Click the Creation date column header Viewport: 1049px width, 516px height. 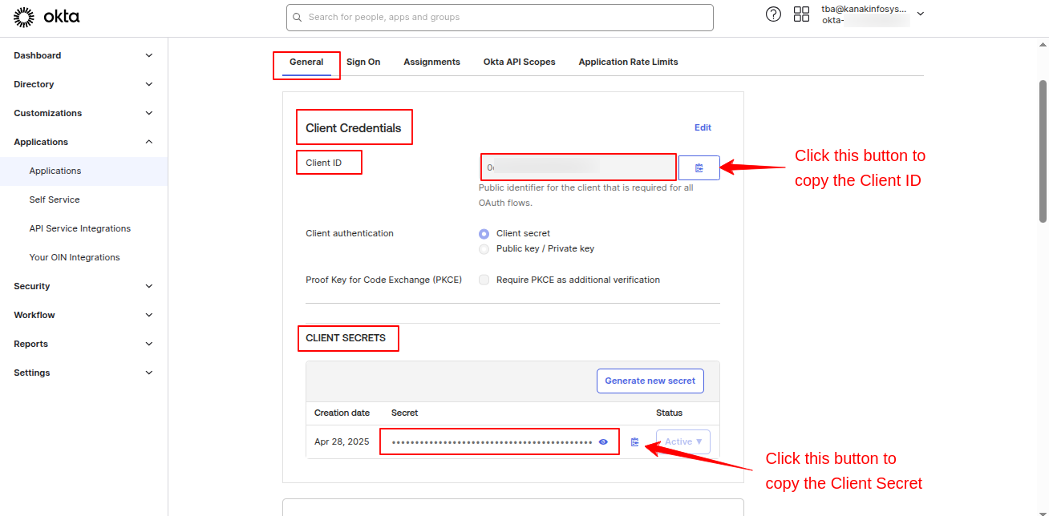[x=342, y=413]
